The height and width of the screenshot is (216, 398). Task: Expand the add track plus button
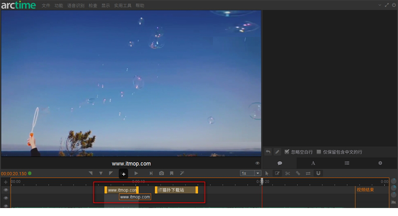click(x=6, y=182)
